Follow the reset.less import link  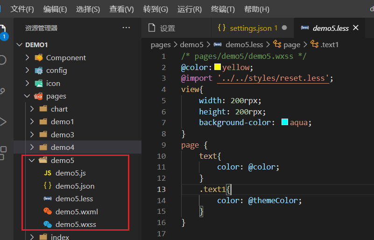tap(273, 78)
